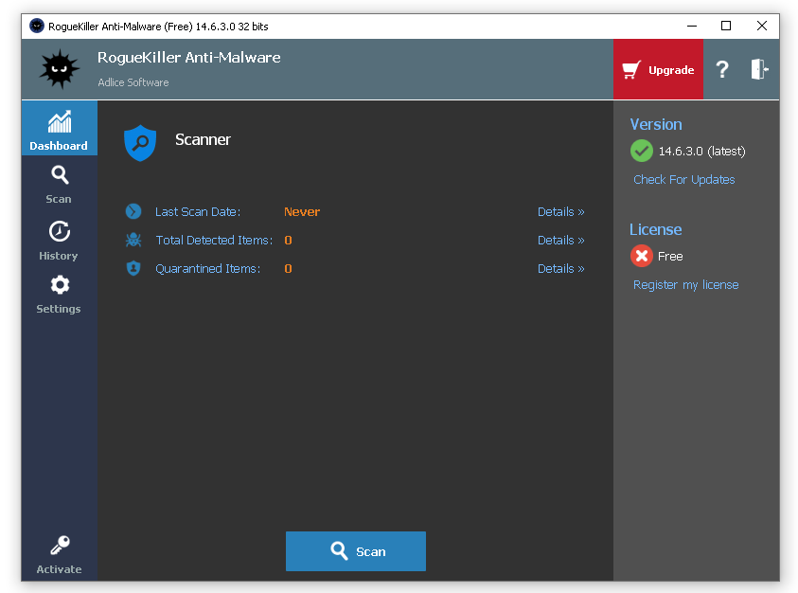This screenshot has width=798, height=593.
Task: Open the Check For Updates link
Action: 683,179
